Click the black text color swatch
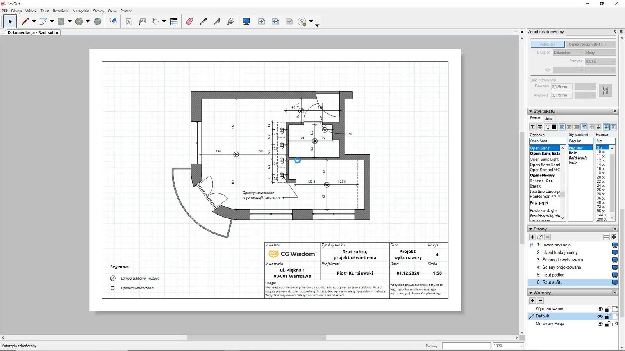This screenshot has height=351, width=625. [554, 127]
